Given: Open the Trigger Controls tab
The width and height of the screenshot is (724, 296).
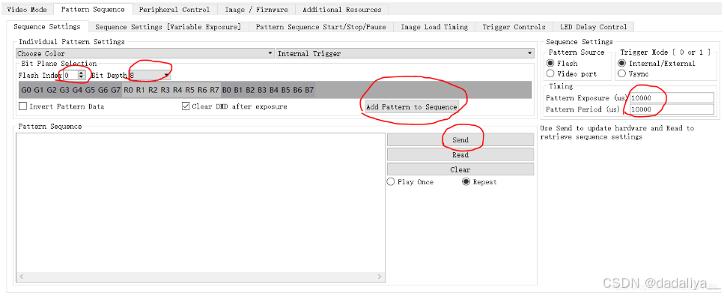Looking at the screenshot, I should coord(514,27).
